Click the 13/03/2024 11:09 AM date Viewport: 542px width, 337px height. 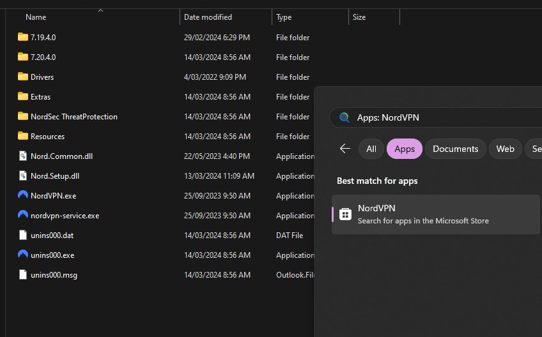coord(219,176)
